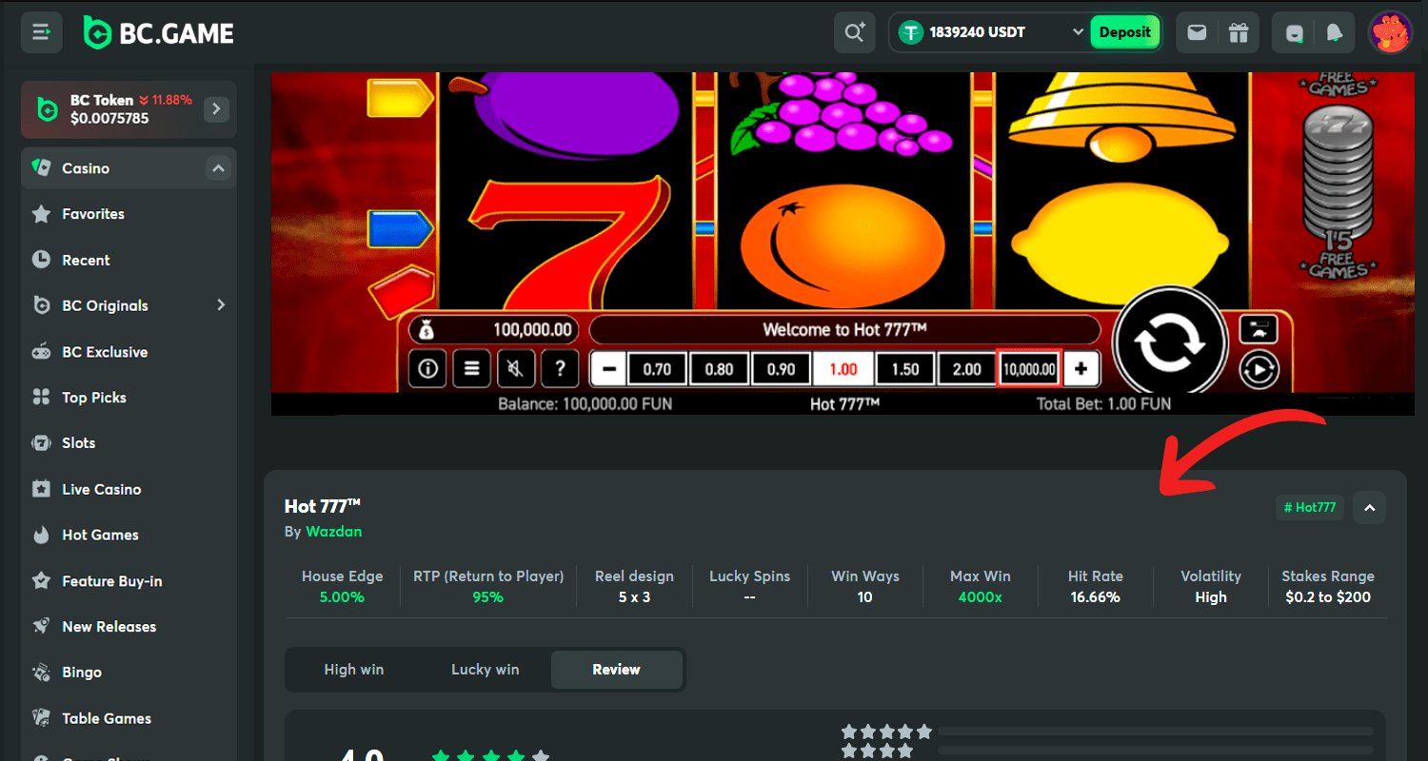Click the BC.GAME logo

pyautogui.click(x=158, y=32)
